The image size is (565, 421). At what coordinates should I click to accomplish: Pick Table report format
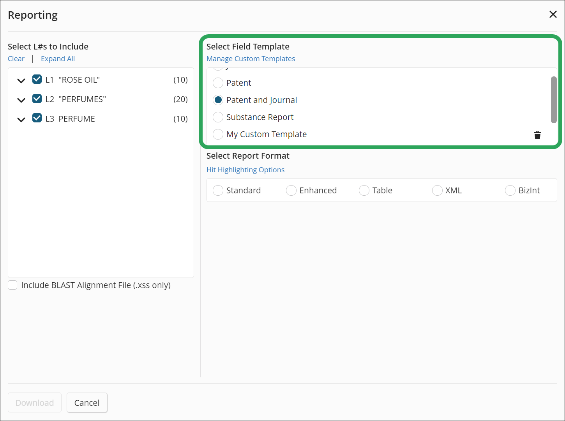(364, 190)
